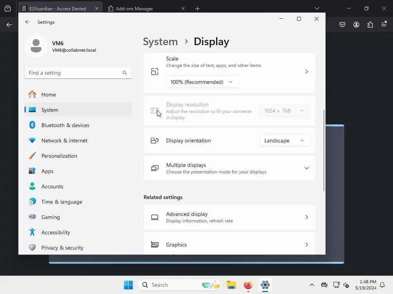Open the Firefox extensions puzzle icon
393x294 pixels.
pyautogui.click(x=370, y=24)
